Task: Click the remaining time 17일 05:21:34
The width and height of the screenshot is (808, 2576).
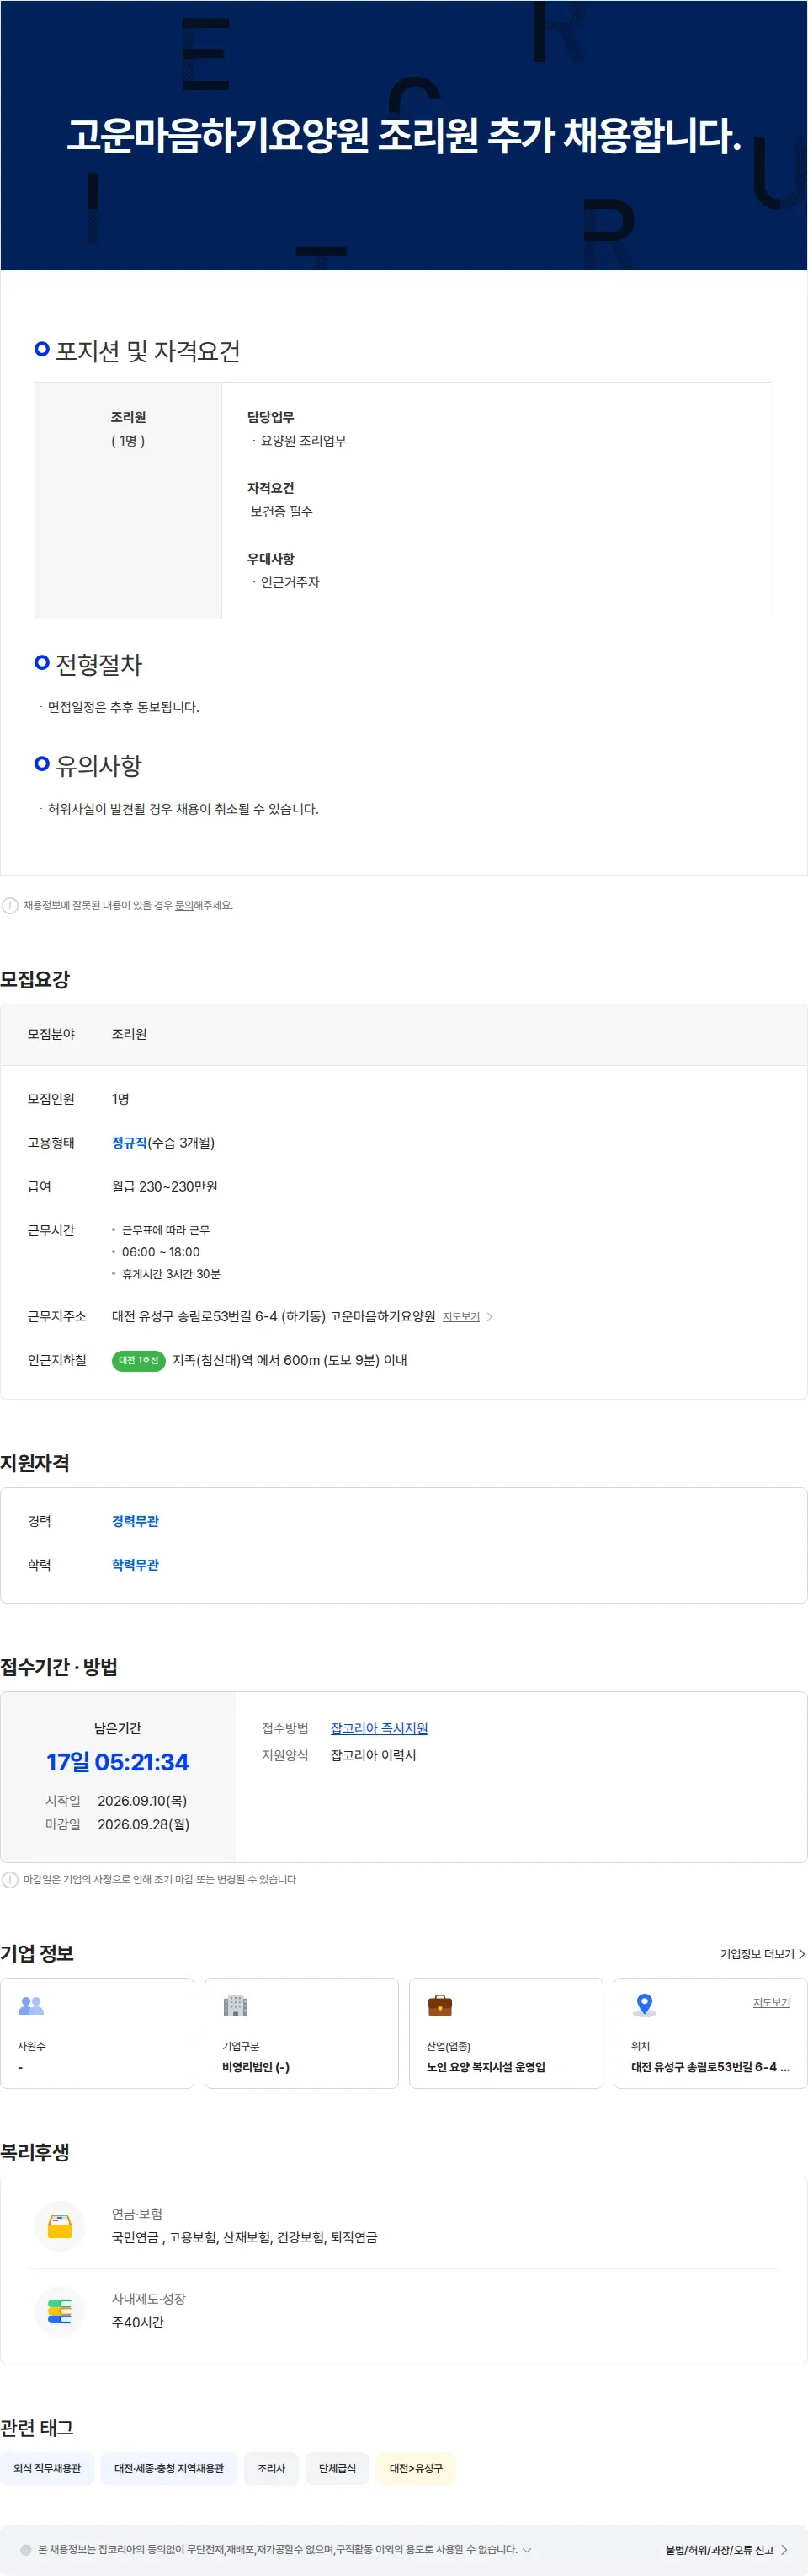Action: coord(118,1762)
